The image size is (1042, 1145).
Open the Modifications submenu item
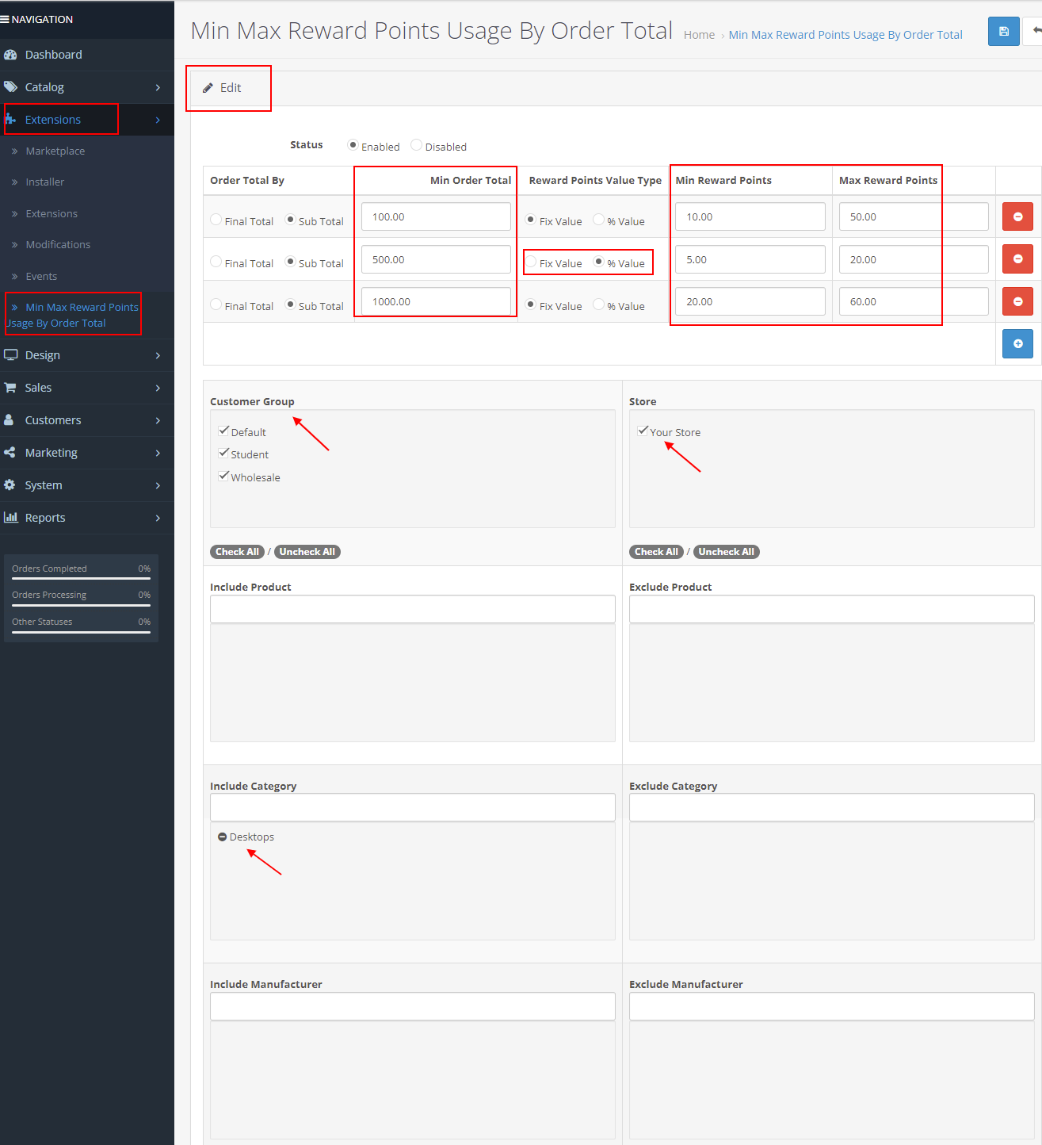tap(58, 244)
